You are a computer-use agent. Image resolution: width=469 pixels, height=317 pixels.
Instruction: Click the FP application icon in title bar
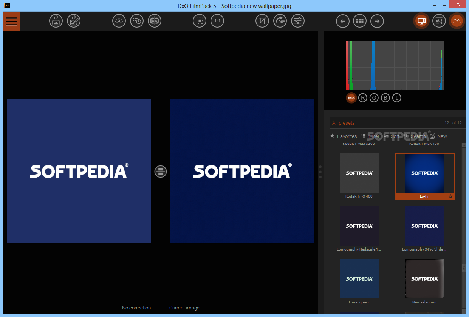[7, 6]
